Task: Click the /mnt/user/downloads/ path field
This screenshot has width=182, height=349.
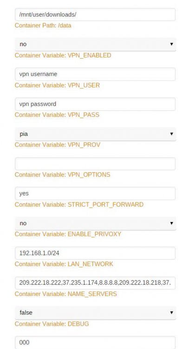Action: coord(95,15)
